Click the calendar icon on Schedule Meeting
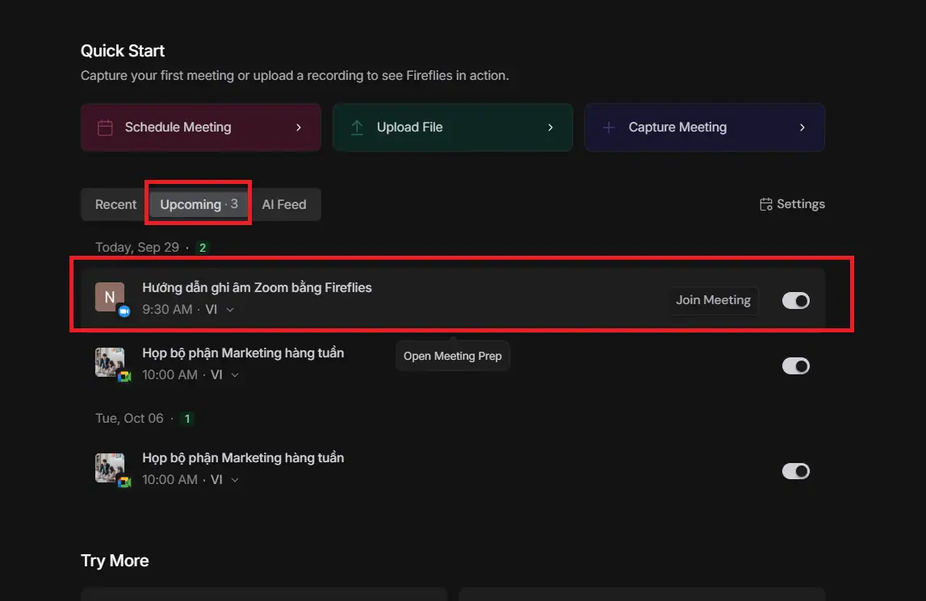This screenshot has width=926, height=601. pyautogui.click(x=105, y=127)
